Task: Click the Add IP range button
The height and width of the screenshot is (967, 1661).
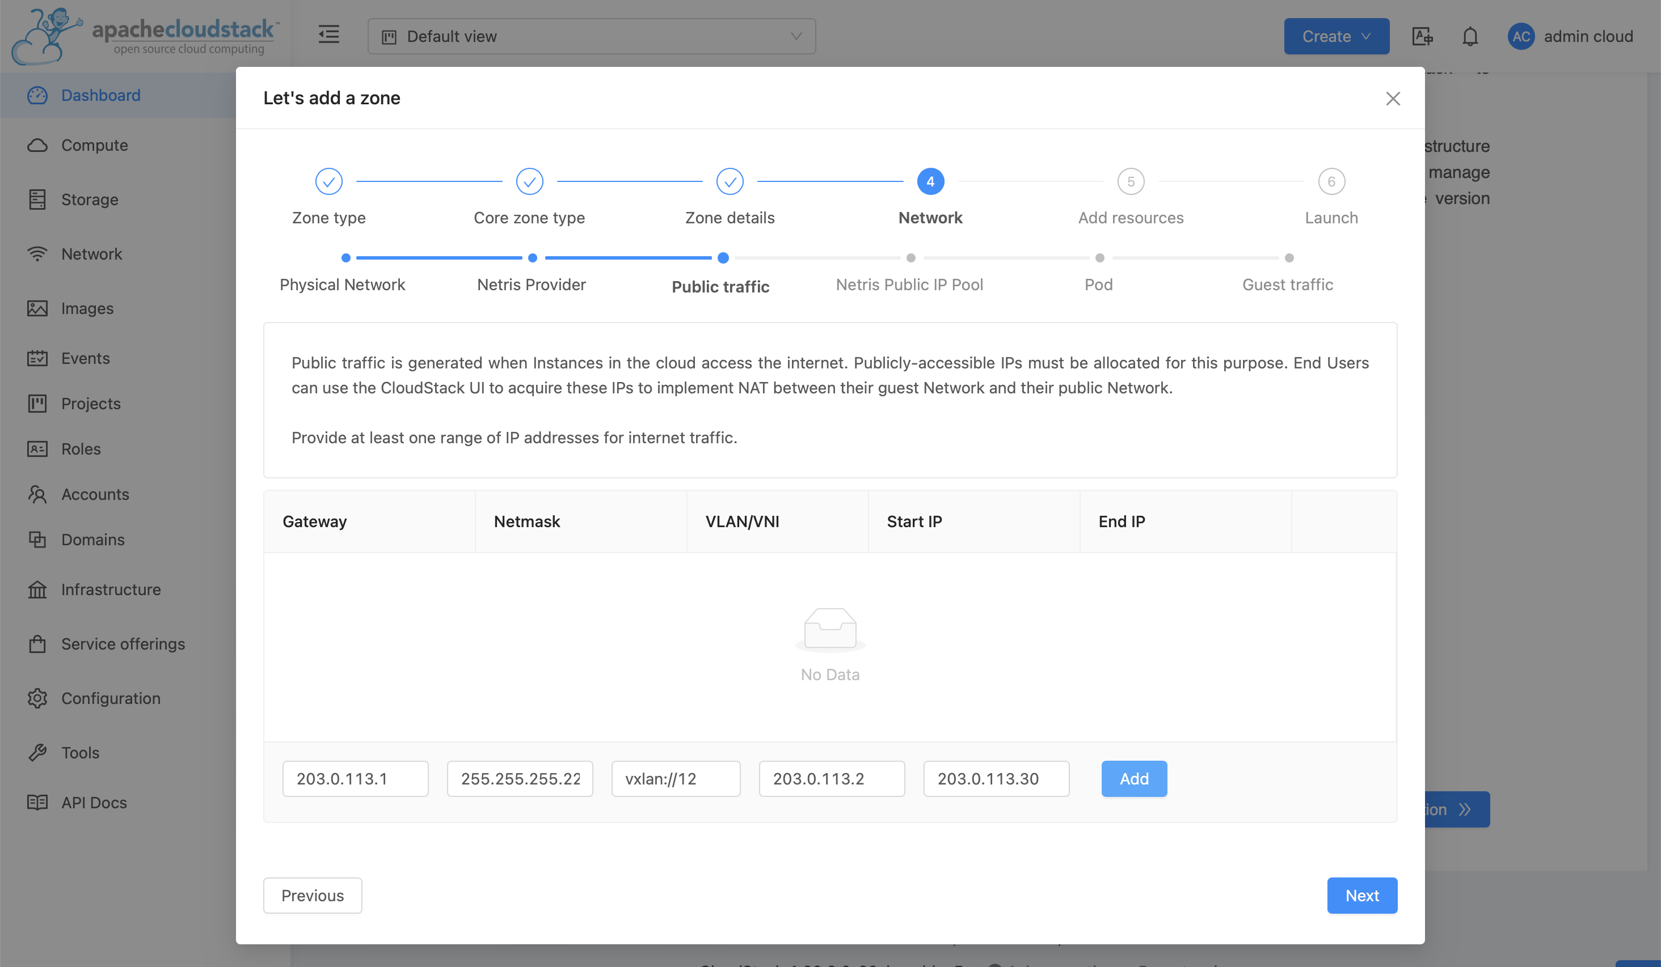Action: pyautogui.click(x=1133, y=779)
